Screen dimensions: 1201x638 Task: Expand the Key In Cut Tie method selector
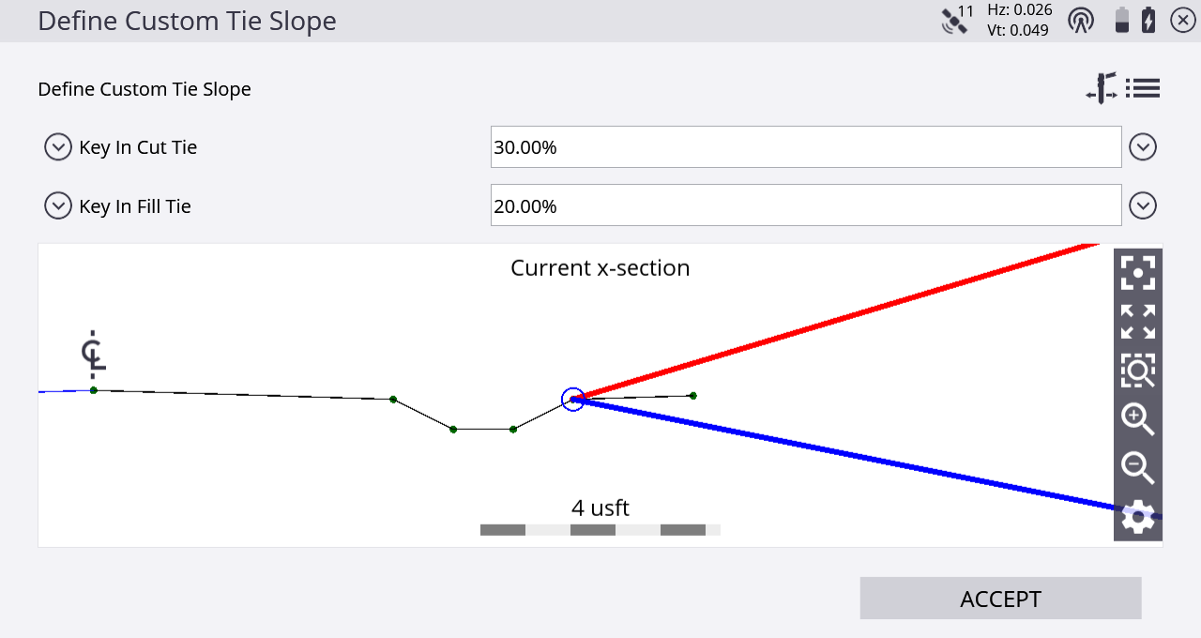click(x=58, y=147)
